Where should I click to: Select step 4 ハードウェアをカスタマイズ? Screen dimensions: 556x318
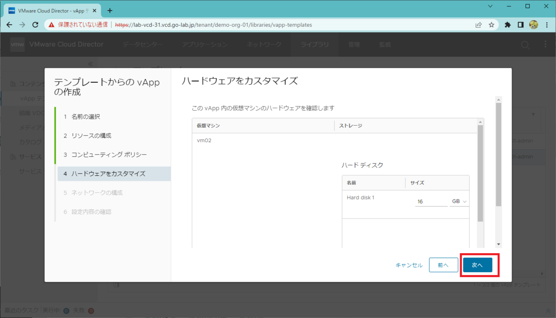pos(114,174)
